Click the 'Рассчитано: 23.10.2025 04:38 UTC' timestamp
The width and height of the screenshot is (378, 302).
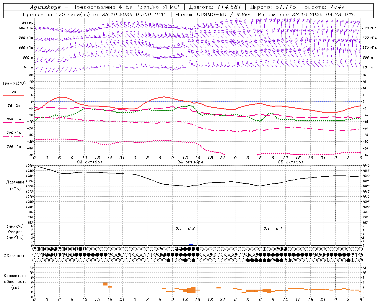tap(307, 14)
